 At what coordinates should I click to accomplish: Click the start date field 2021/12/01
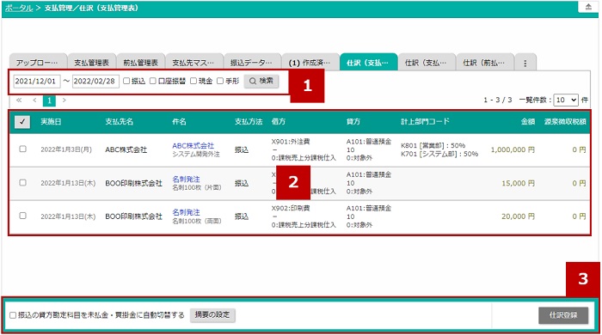[x=37, y=82]
